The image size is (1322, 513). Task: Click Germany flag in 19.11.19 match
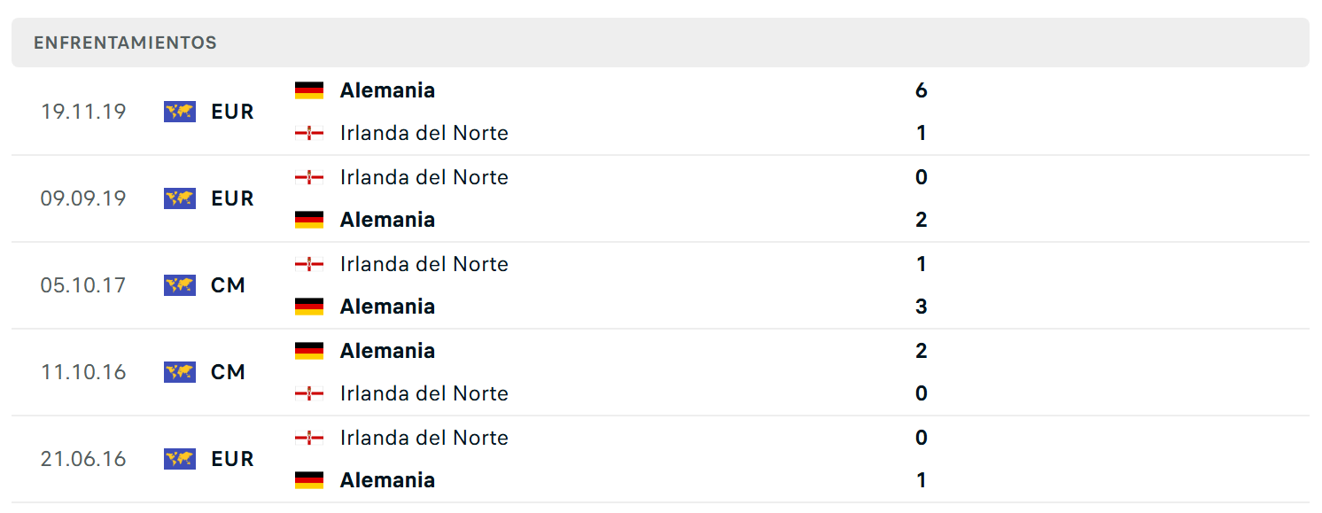pos(309,90)
